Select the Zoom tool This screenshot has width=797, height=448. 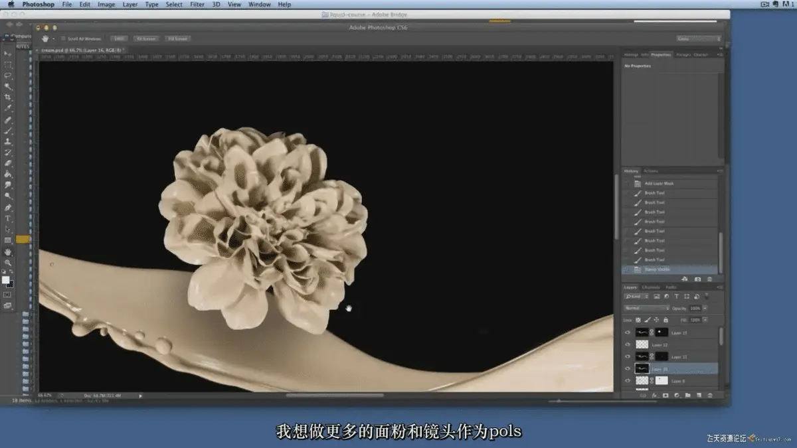8,263
